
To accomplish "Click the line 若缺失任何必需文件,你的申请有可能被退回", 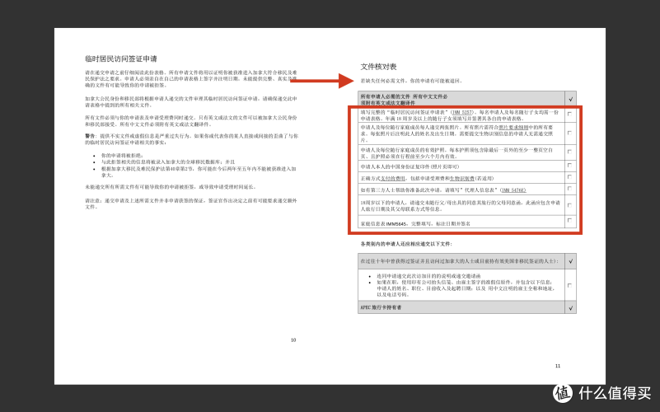I will tap(412, 81).
